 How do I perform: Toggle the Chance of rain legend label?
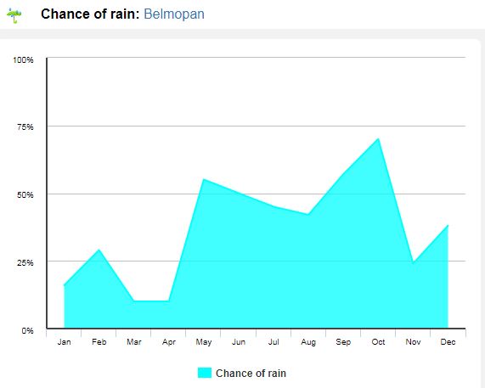tap(251, 374)
